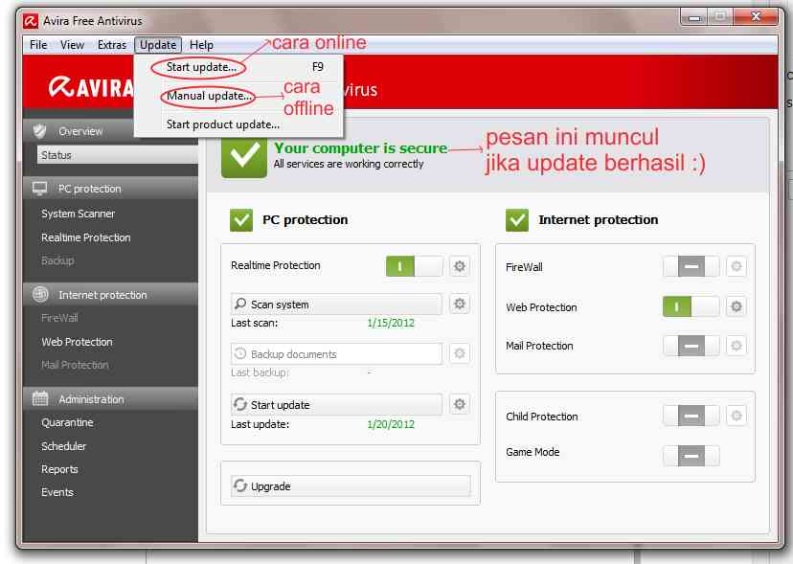Open the Extras menu
This screenshot has height=564, width=793.
tap(112, 45)
